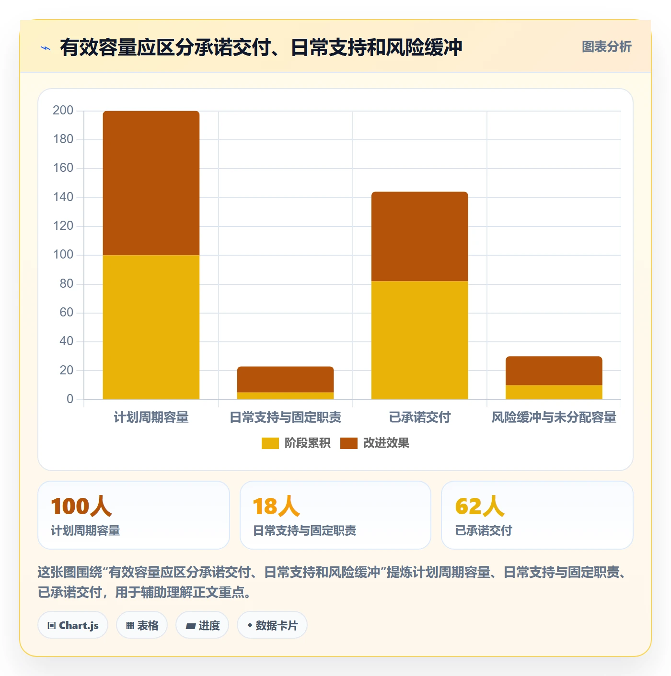The image size is (671, 676).
Task: Toggle the 改进效果 legend swatch
Action: pos(349,443)
